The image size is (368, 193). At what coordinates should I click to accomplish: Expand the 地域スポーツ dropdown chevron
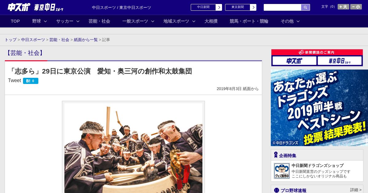pos(194,21)
